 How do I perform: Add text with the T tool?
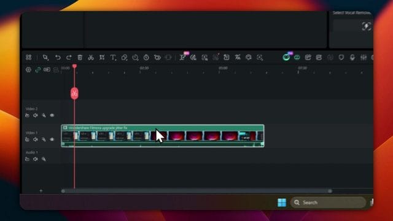click(x=113, y=57)
